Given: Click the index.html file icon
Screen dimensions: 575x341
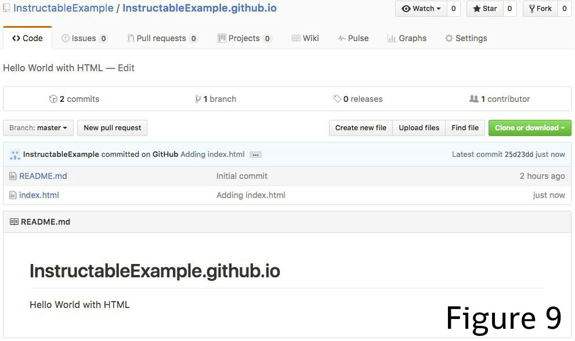Looking at the screenshot, I should tap(13, 195).
